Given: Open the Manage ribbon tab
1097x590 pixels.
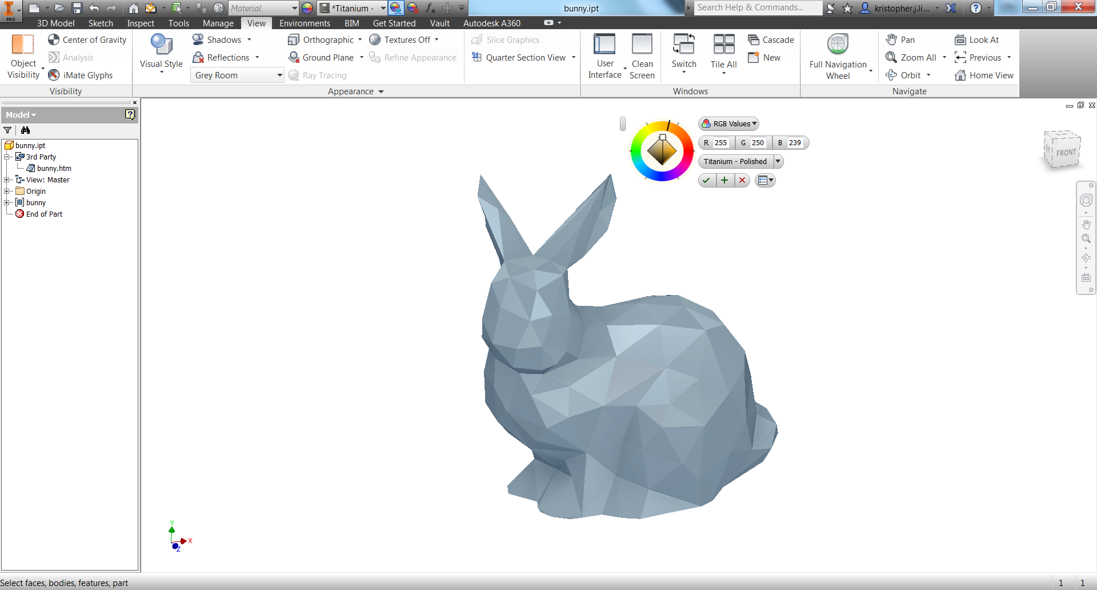Looking at the screenshot, I should pyautogui.click(x=218, y=23).
